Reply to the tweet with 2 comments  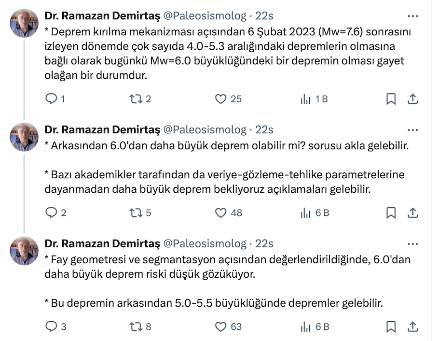pyautogui.click(x=51, y=213)
